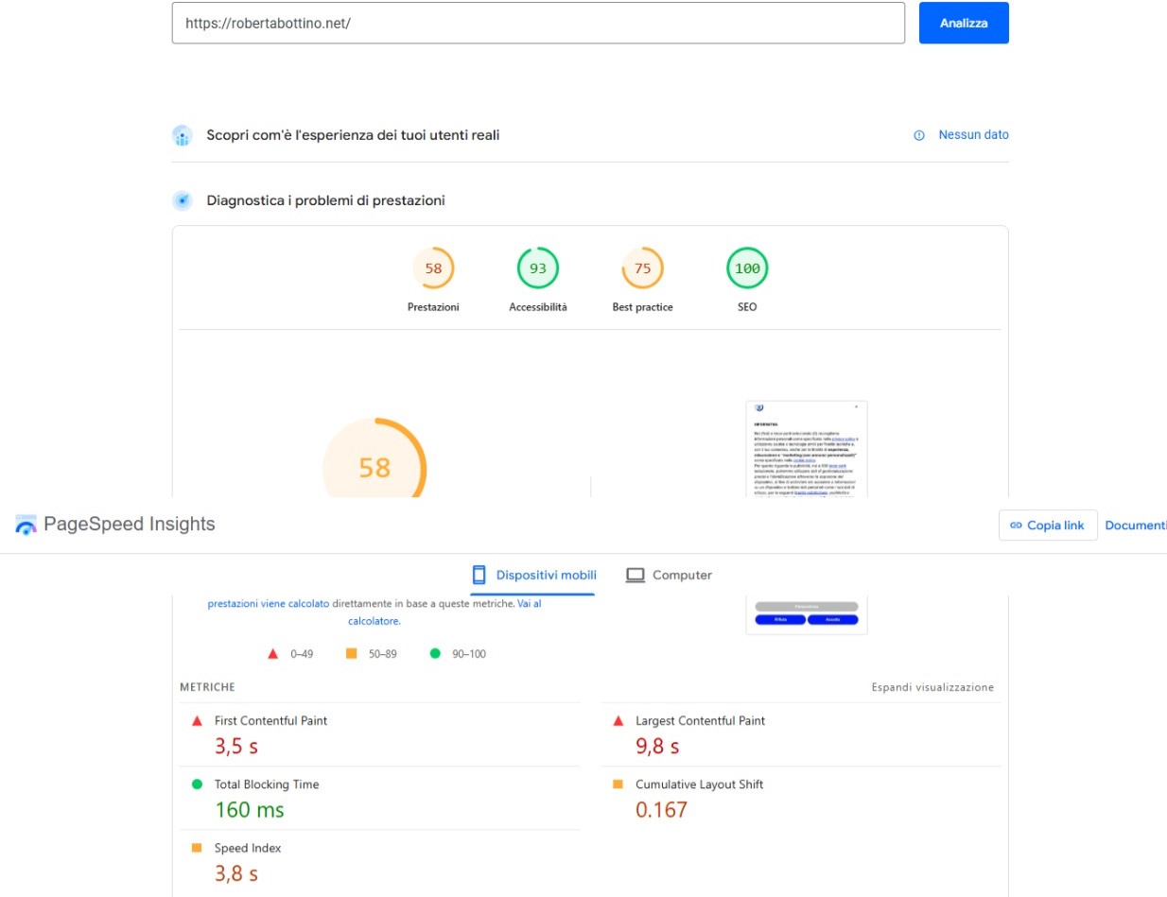This screenshot has width=1167, height=897.
Task: Click the red triangle legend for 0–49
Action: point(272,653)
